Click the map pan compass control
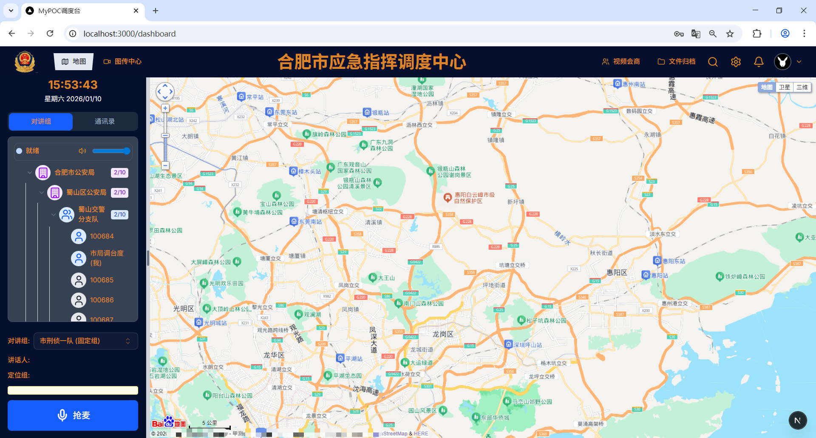 pyautogui.click(x=165, y=91)
